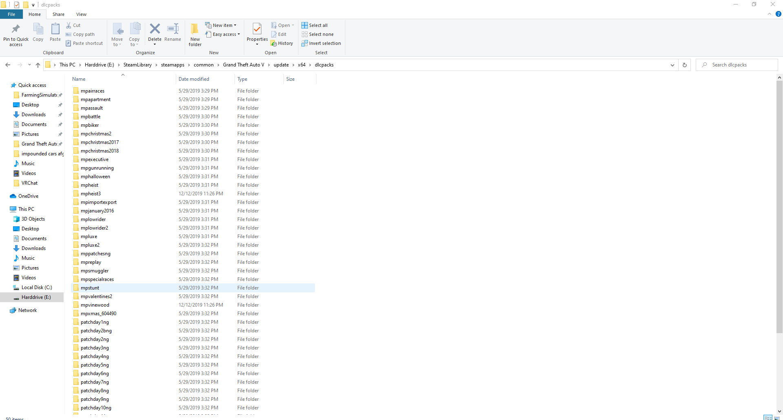Screen dimensions: 783x420
Task: Click the Delete icon in the ribbon
Action: (155, 29)
